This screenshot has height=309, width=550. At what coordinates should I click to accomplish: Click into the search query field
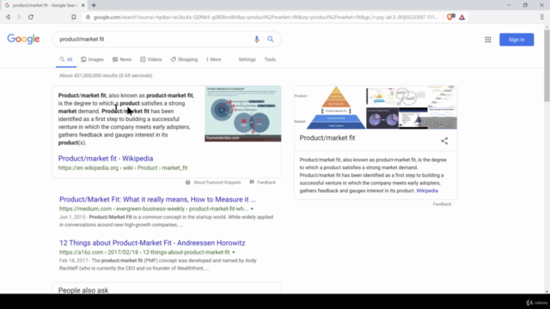pos(155,39)
